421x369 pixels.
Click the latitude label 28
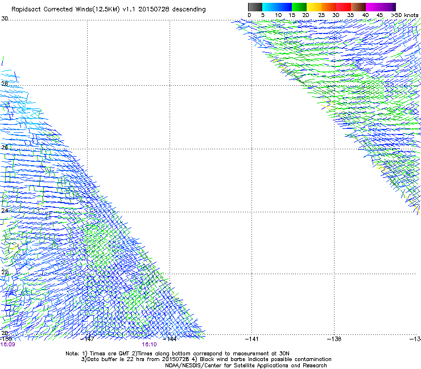[x=5, y=83]
